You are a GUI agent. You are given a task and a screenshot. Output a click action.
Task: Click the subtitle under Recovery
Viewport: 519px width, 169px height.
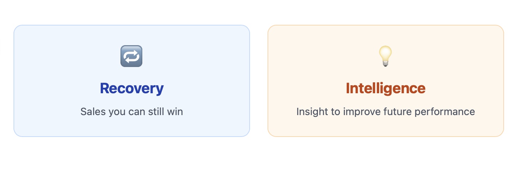[132, 111]
